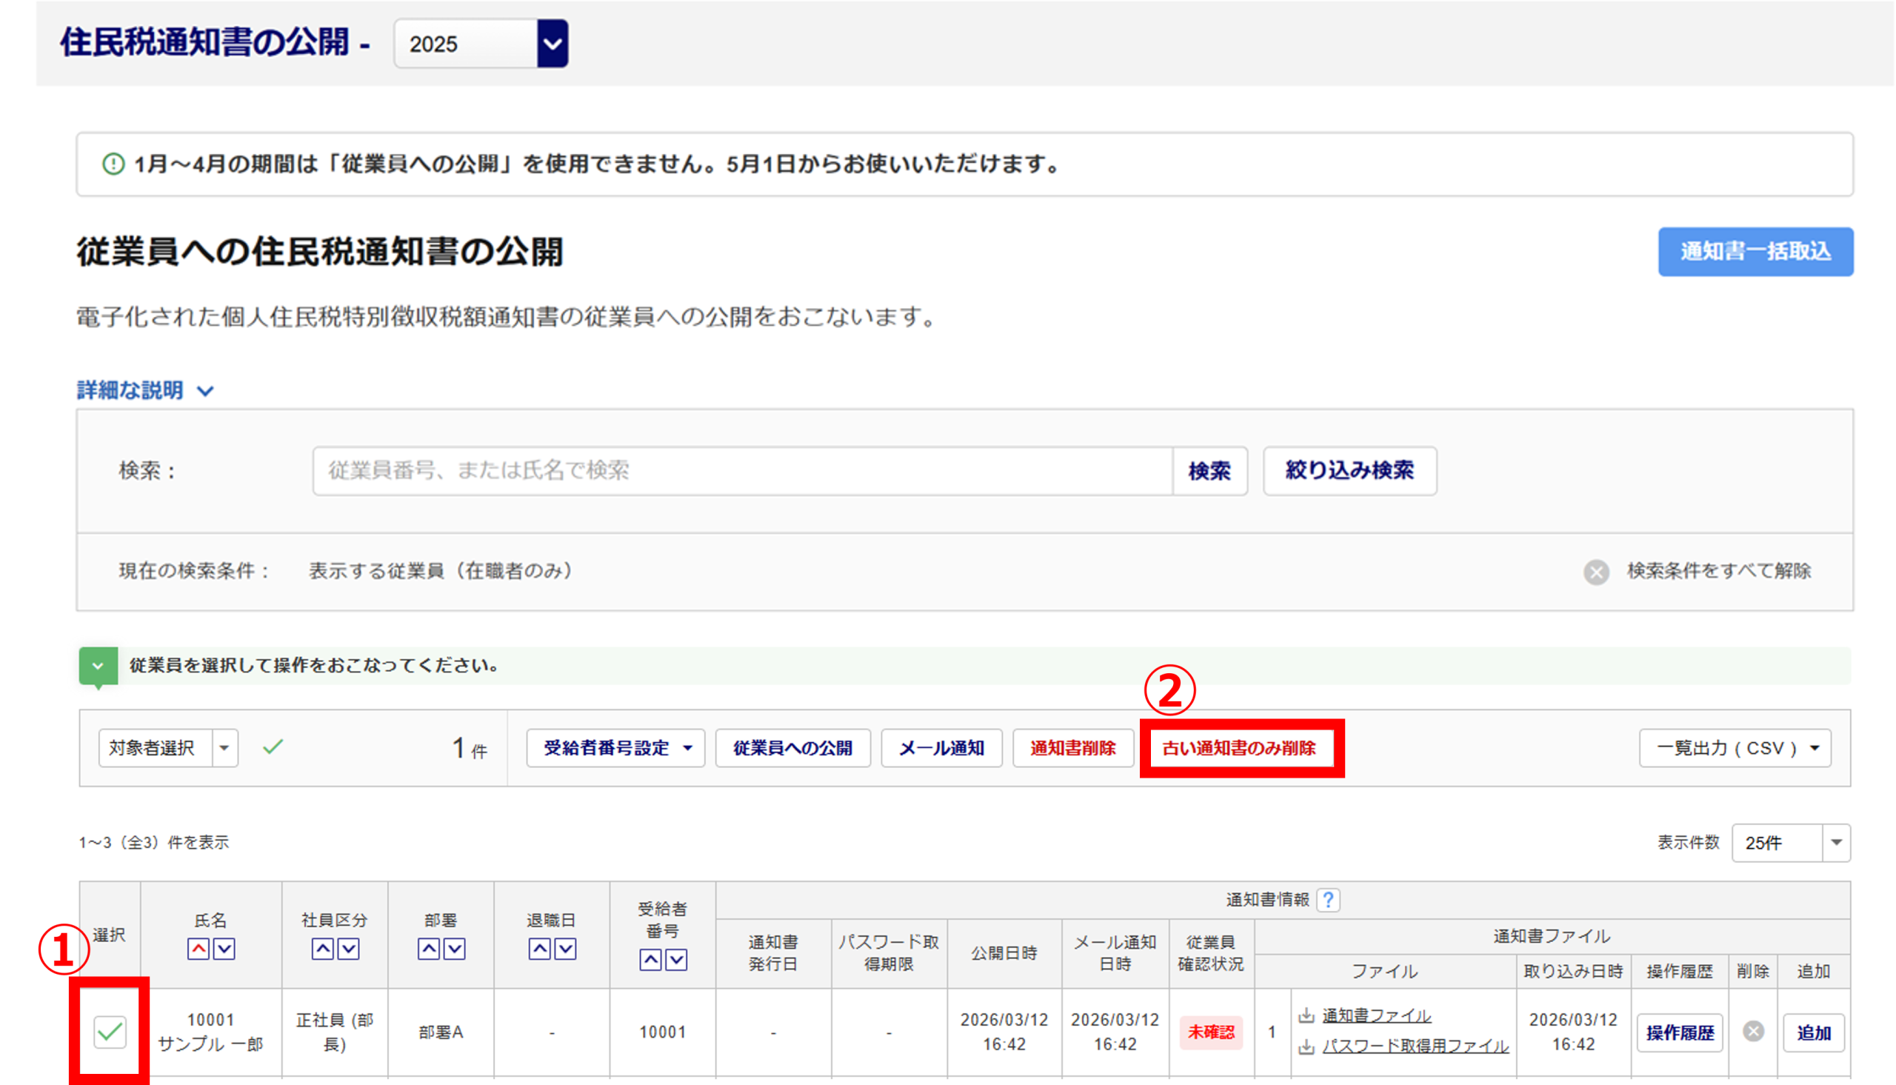The image size is (1896, 1085).
Task: Click the employee search input field
Action: tap(742, 470)
